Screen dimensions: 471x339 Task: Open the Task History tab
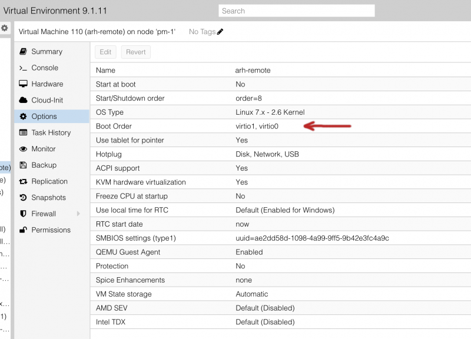coord(52,132)
